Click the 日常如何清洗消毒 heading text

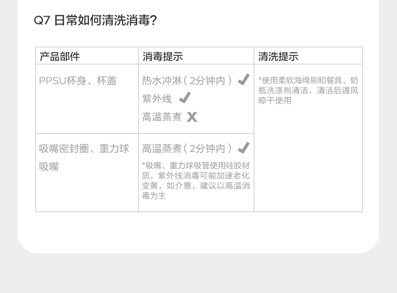tap(106, 21)
